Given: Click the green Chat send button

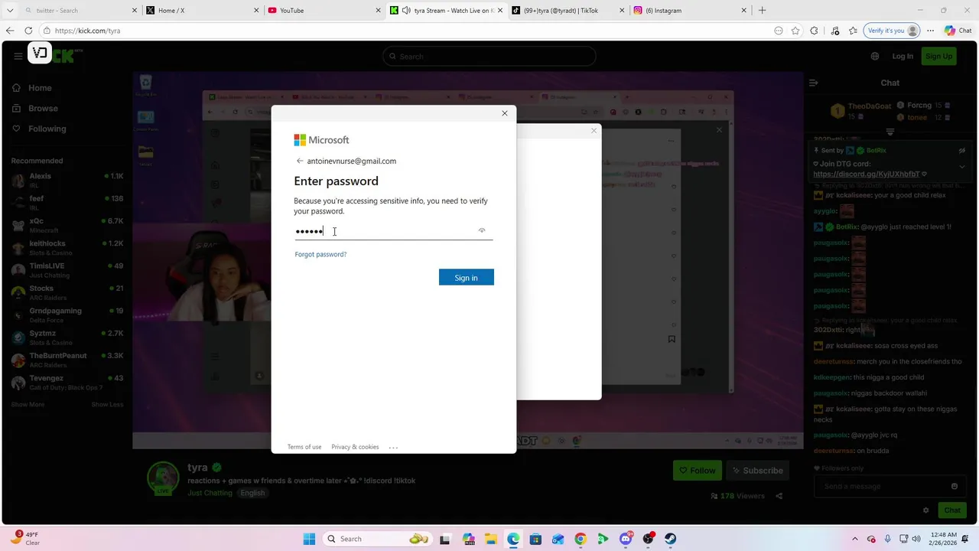Looking at the screenshot, I should [952, 510].
